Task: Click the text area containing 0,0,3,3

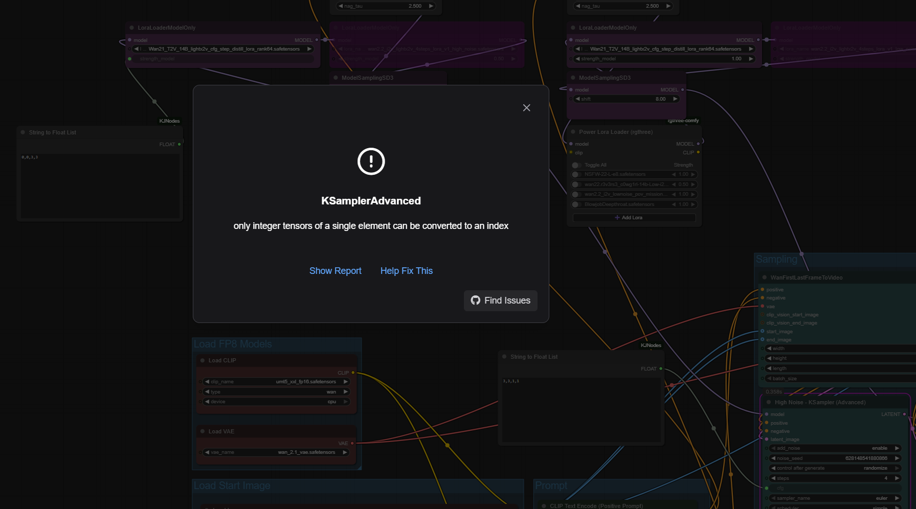Action: pos(100,186)
